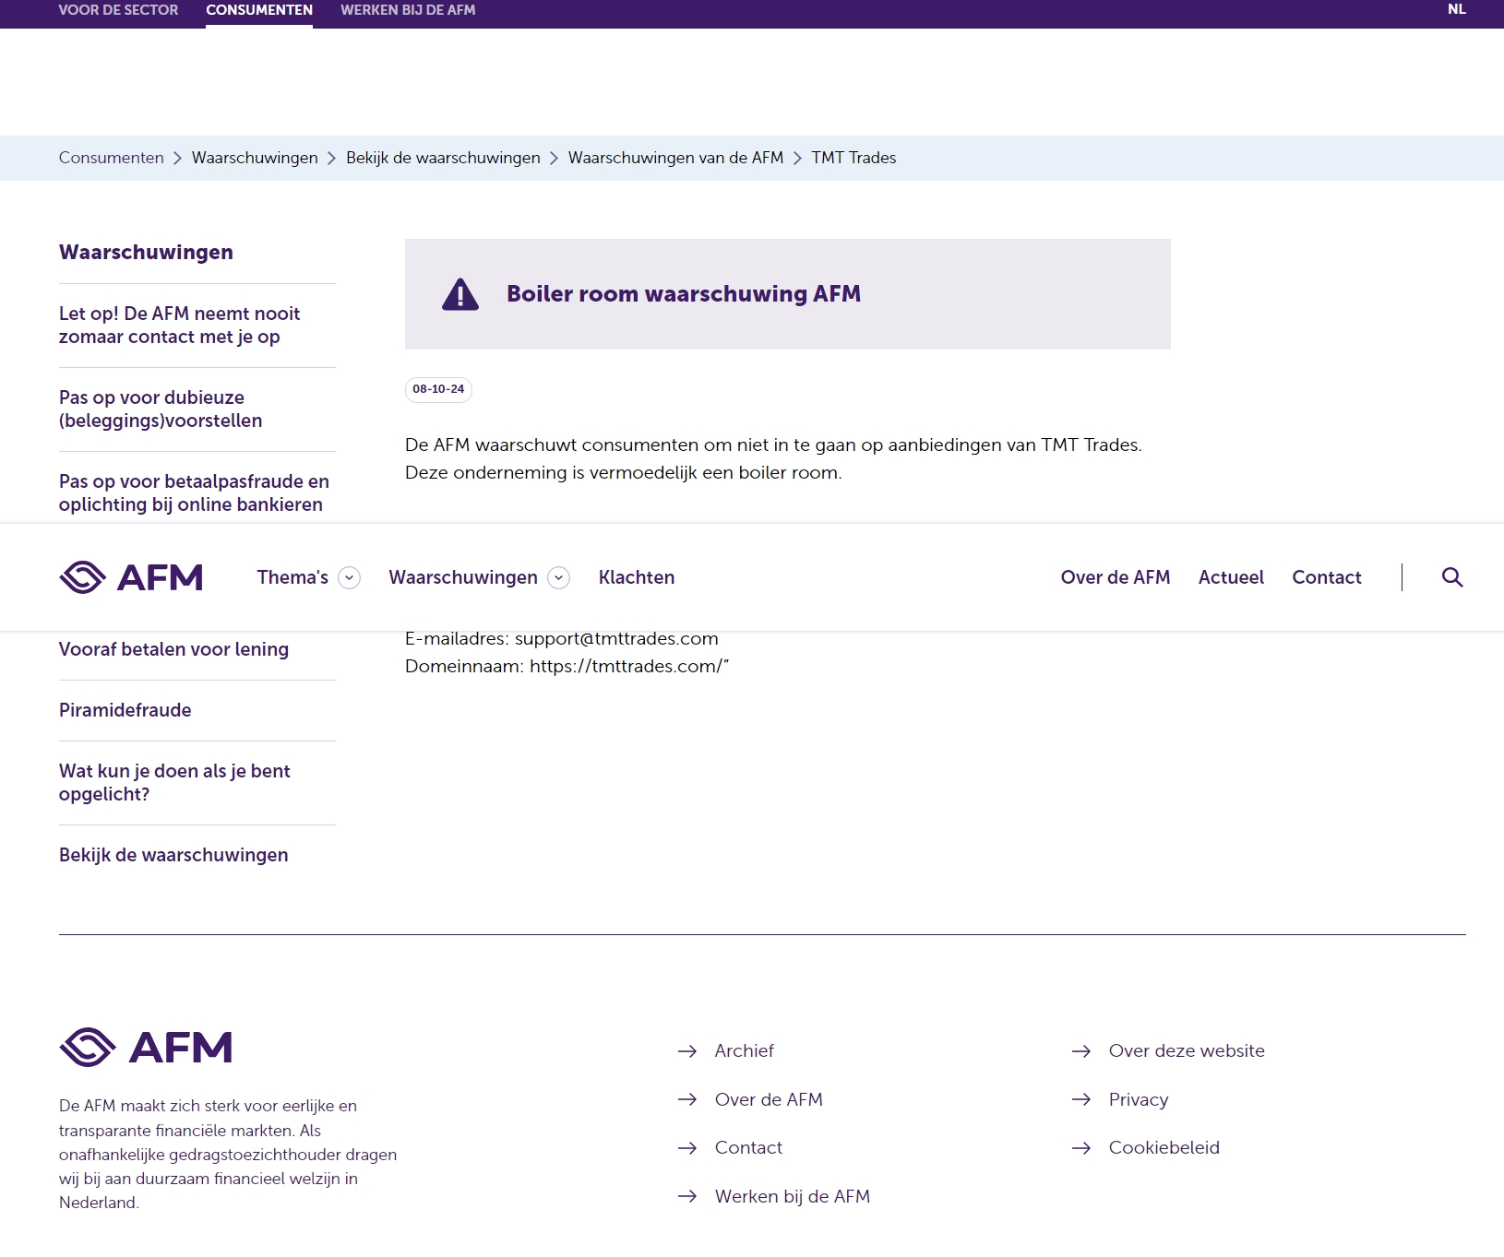Viewport: 1504px width, 1257px height.
Task: Click the 'De AFM waarschuwt consumenten' paragraph
Action: coord(773,458)
